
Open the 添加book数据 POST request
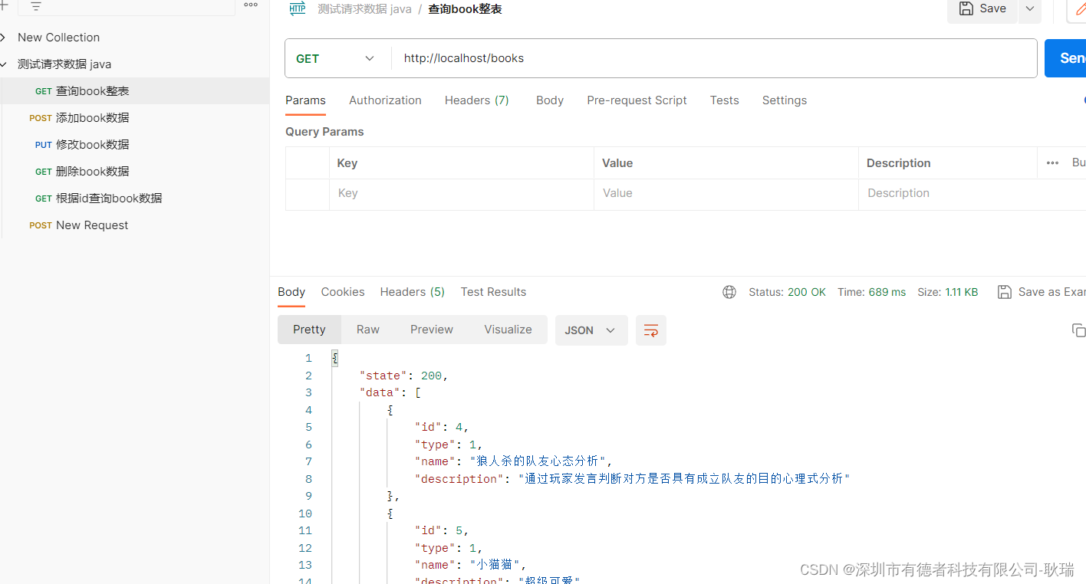[92, 118]
